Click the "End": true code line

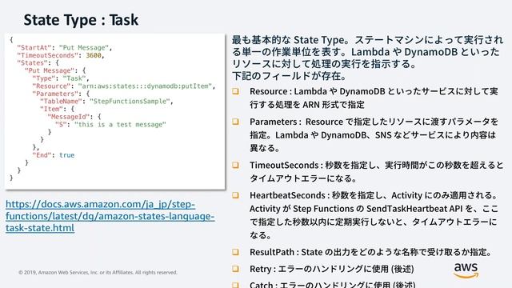[54, 155]
